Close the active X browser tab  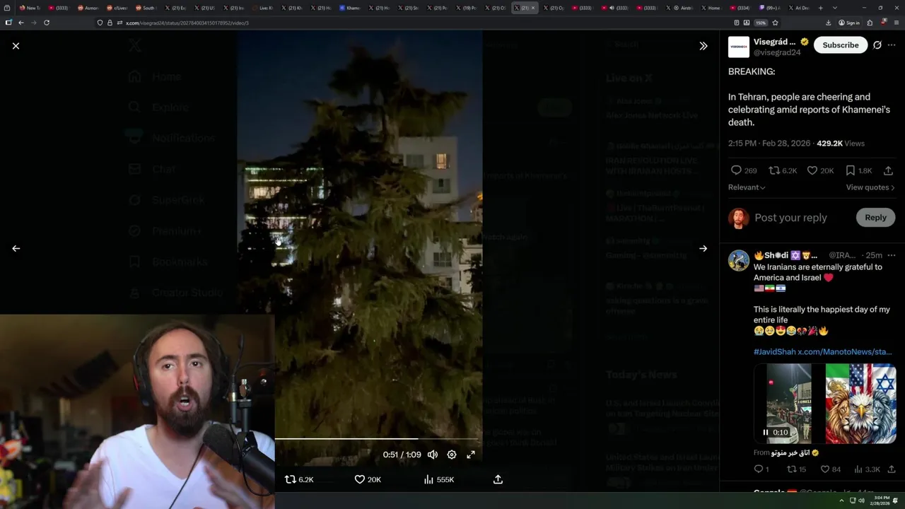click(x=533, y=8)
